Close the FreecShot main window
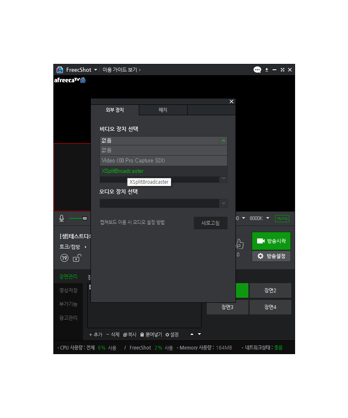Viewport: 348px width, 418px height. (290, 70)
